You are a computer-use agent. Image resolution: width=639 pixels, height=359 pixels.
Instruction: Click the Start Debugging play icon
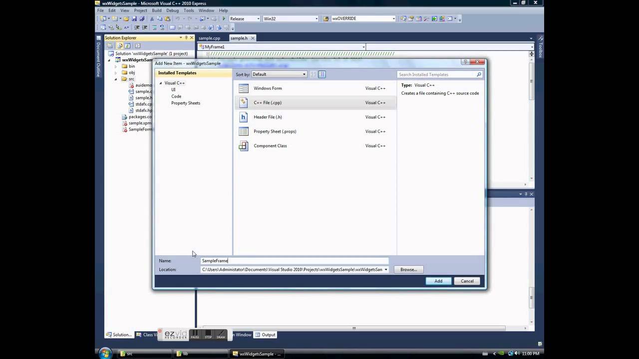click(x=224, y=19)
